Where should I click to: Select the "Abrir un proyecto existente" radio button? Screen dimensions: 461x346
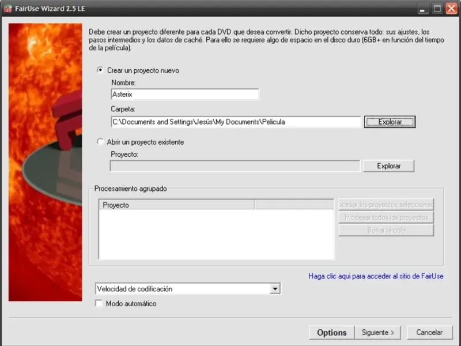100,142
